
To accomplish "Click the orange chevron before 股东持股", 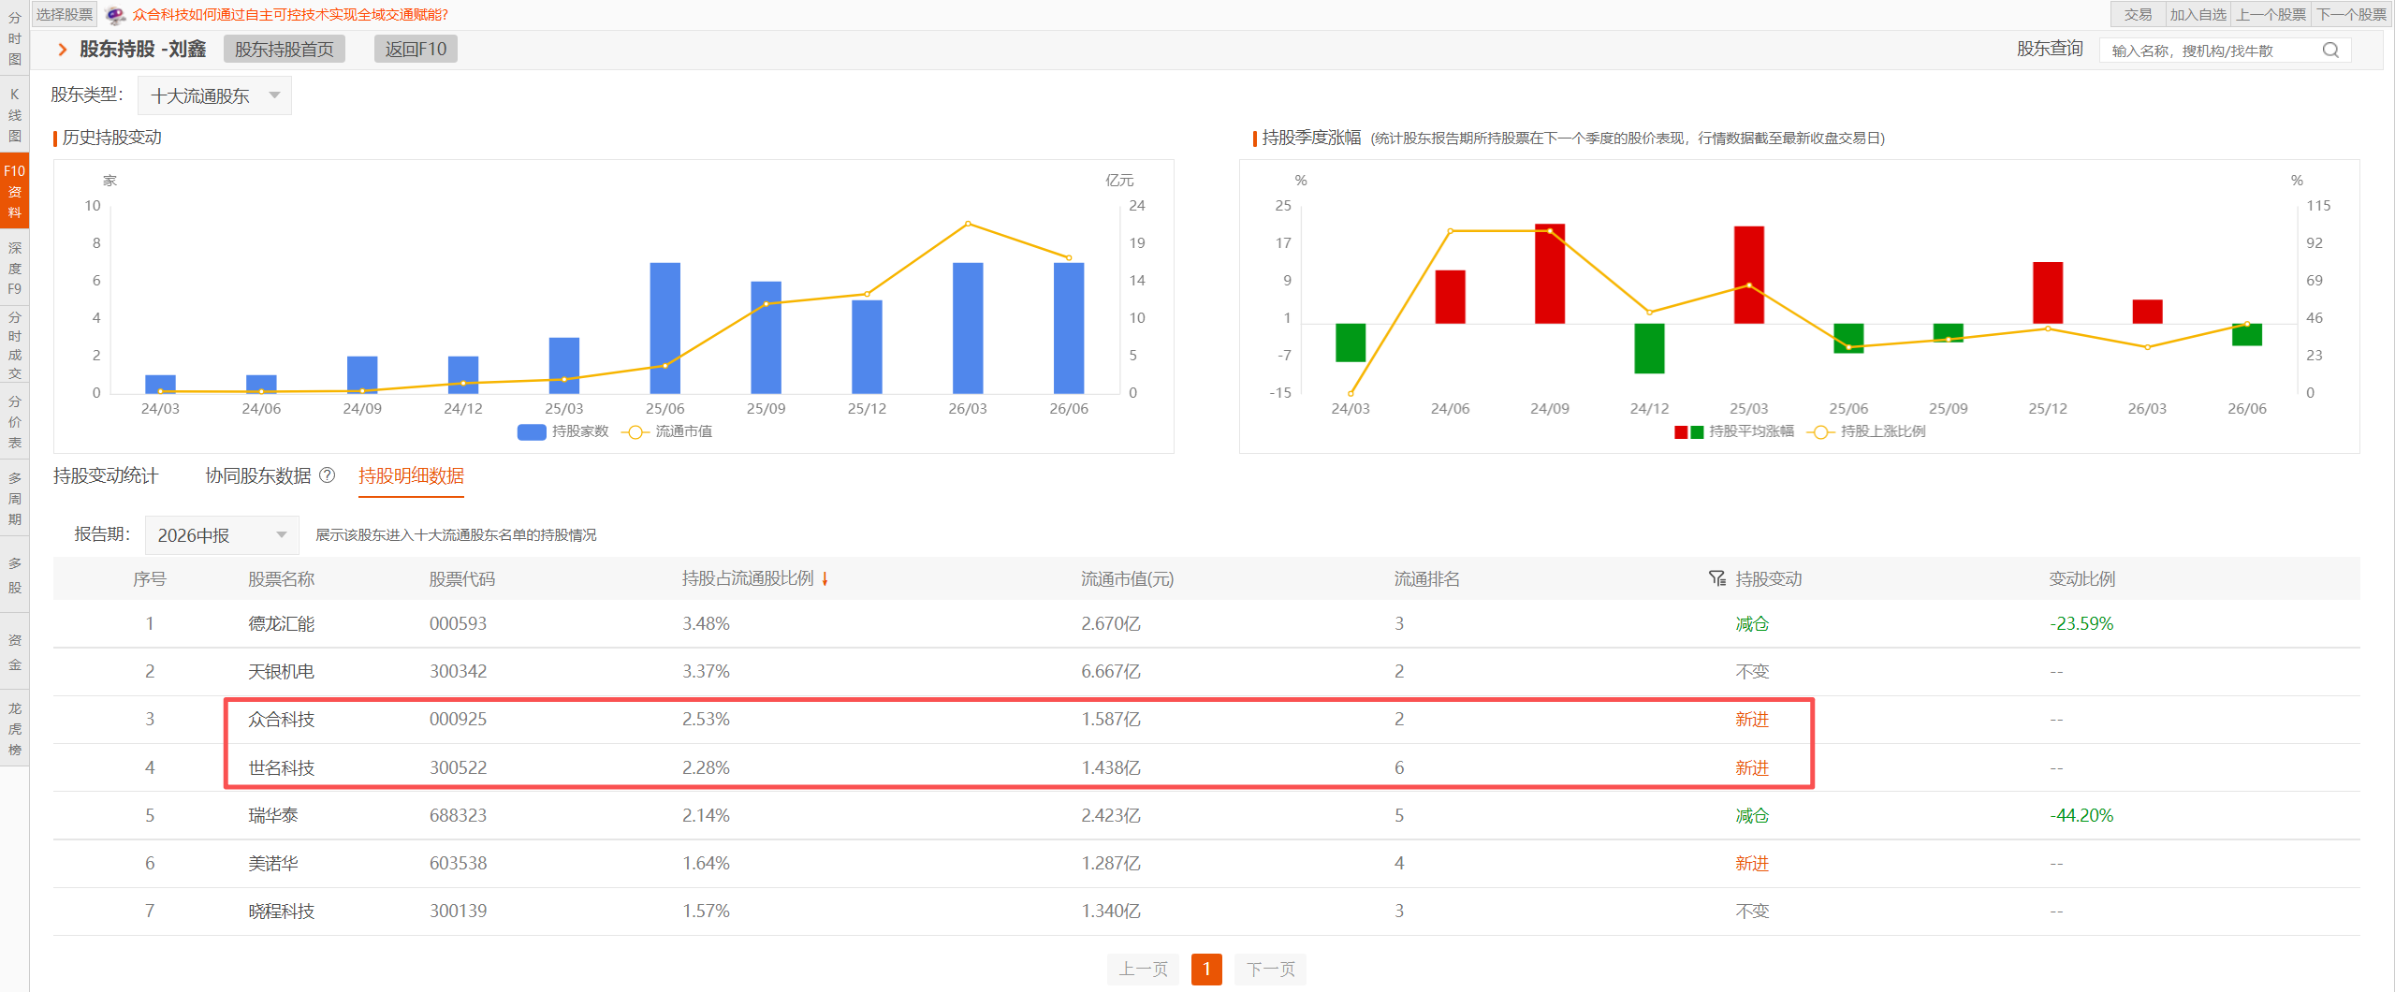I will [x=63, y=50].
